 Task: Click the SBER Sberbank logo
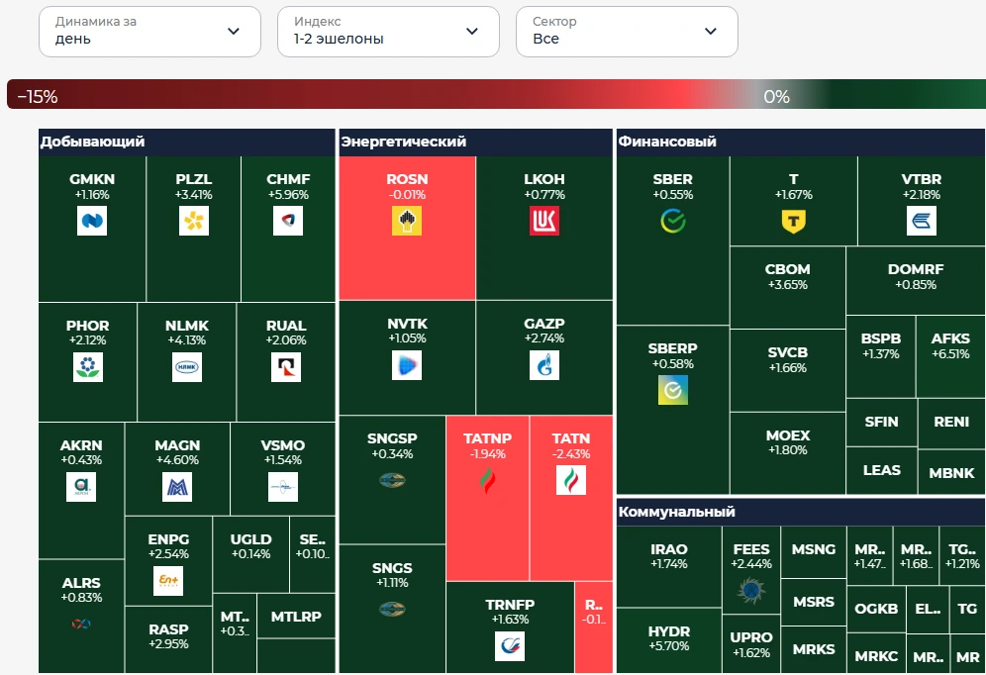point(673,221)
